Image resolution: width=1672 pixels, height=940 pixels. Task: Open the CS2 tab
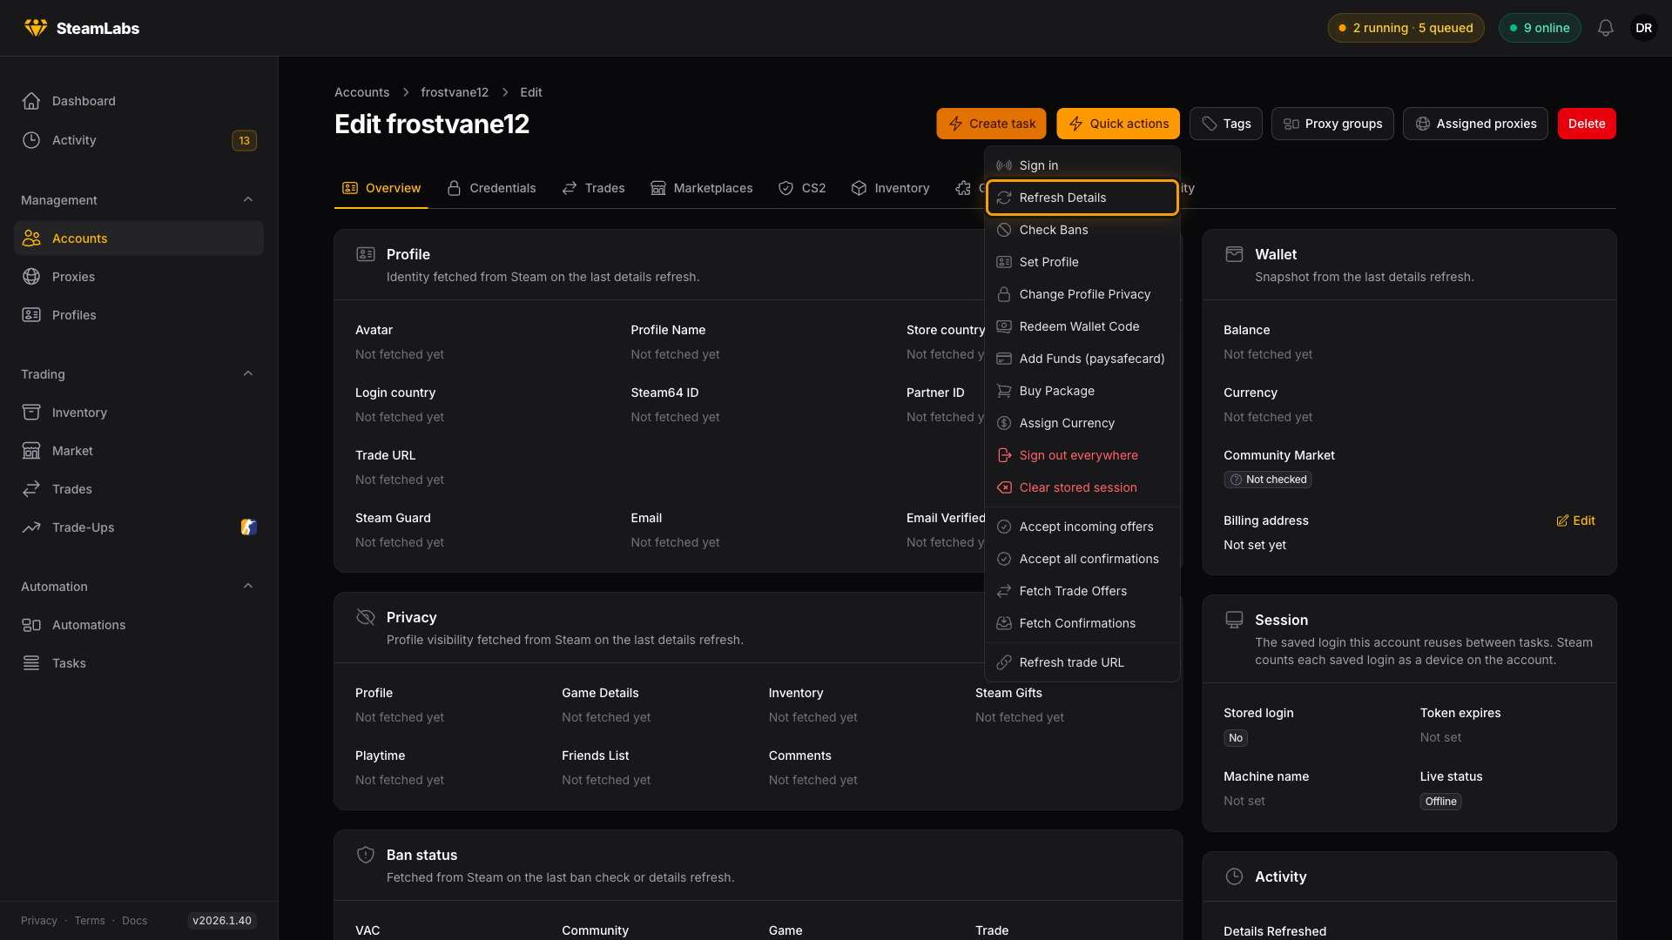802,188
